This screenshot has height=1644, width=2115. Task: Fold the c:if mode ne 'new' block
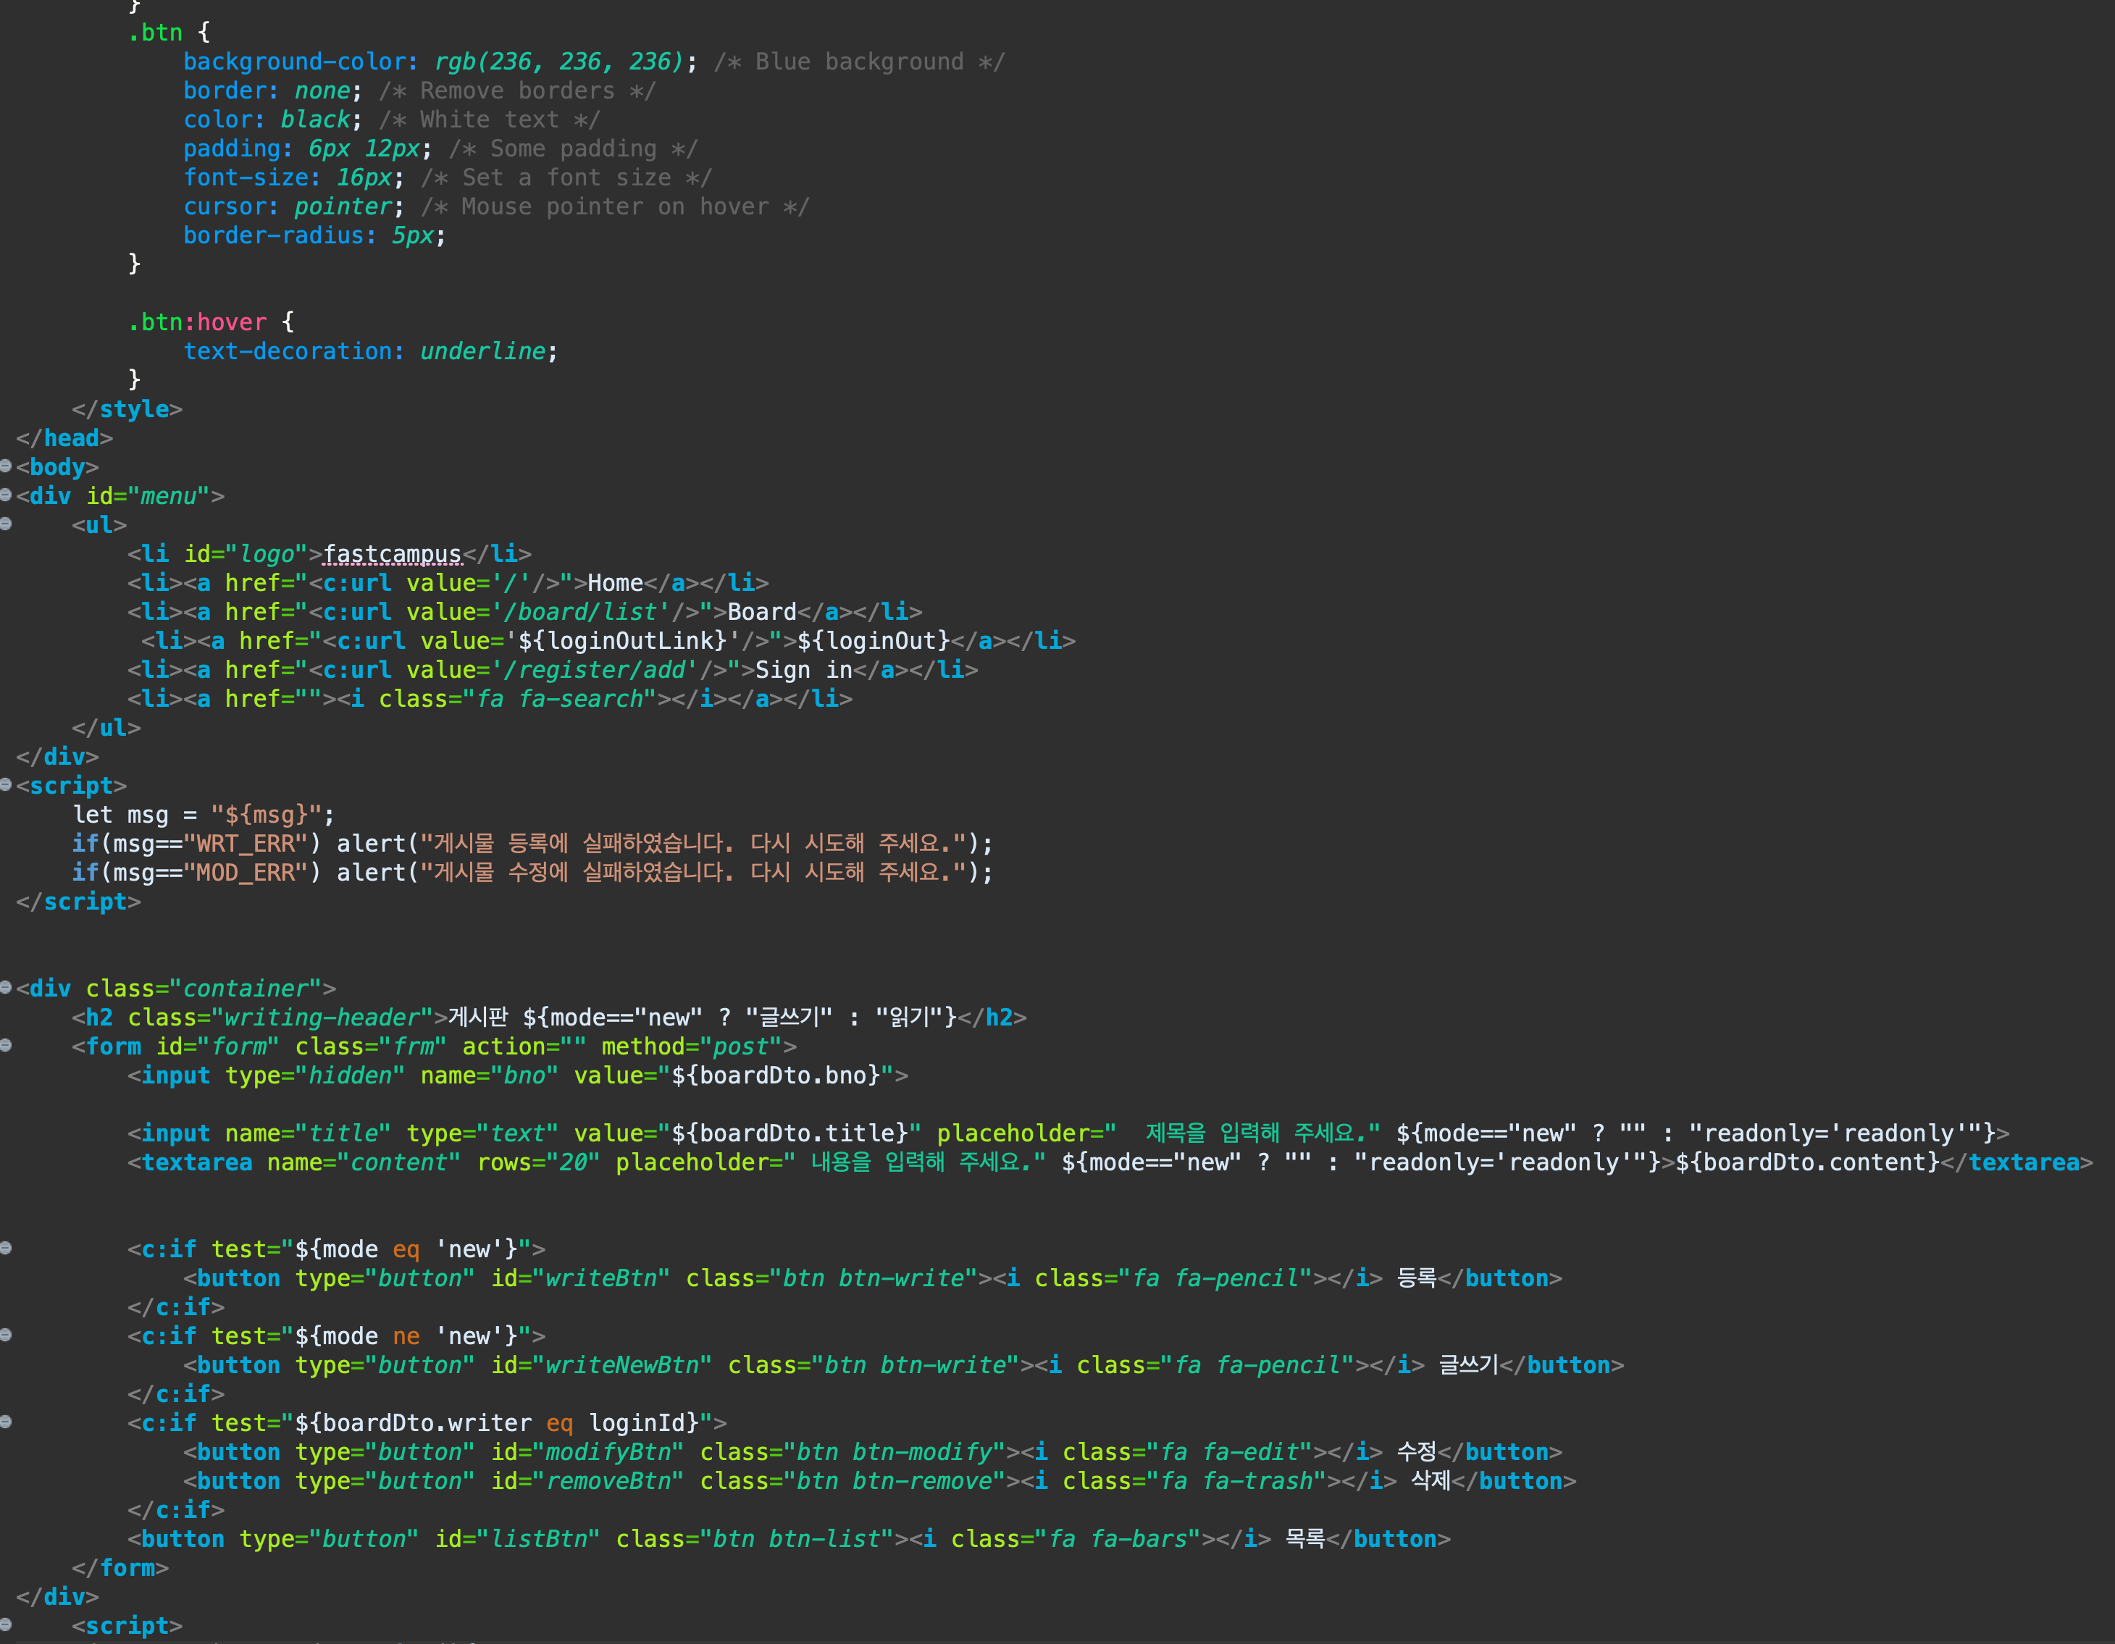(6, 1335)
